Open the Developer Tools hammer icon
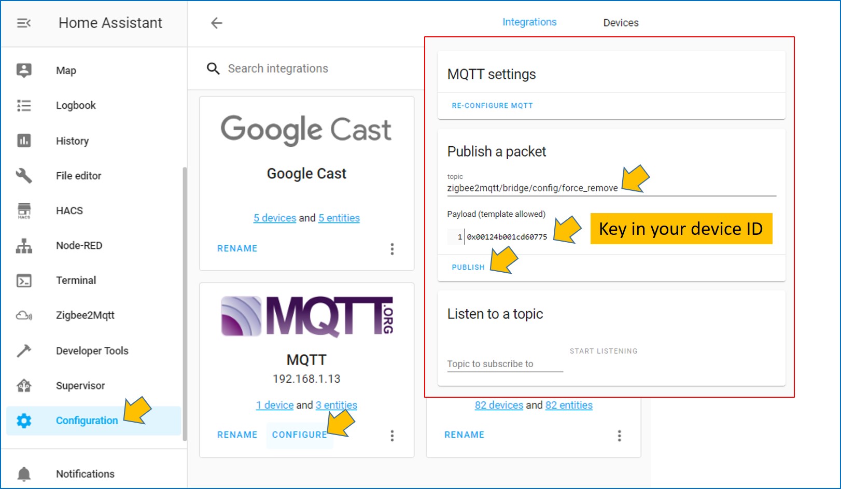The width and height of the screenshot is (841, 489). 24,351
